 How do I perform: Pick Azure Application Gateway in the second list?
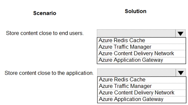point(142,100)
